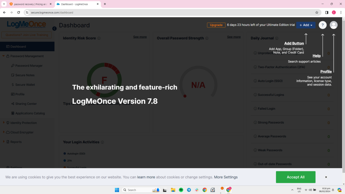Click the info icon beside Identity Risk Score

pos(99,38)
